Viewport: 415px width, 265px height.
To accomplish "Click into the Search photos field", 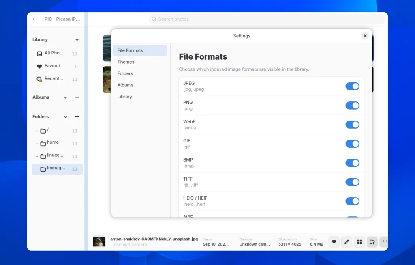I will (x=267, y=19).
